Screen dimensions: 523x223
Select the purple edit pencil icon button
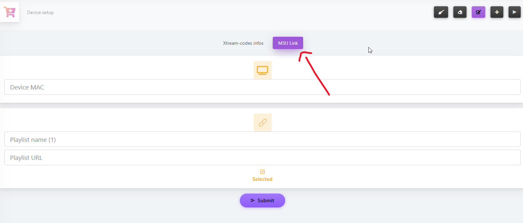click(x=478, y=12)
